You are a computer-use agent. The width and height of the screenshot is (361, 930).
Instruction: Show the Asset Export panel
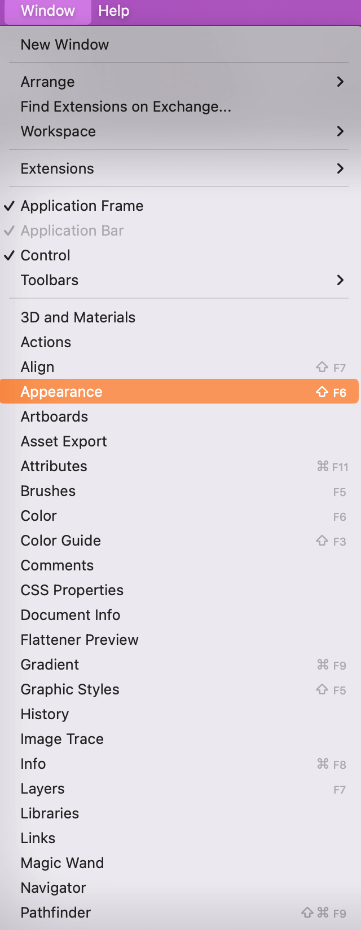(64, 441)
